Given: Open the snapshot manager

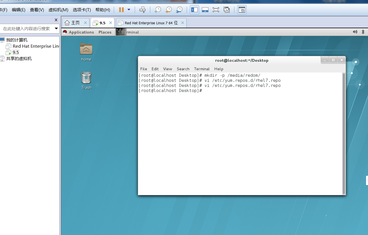Looking at the screenshot, I should pyautogui.click(x=179, y=10).
